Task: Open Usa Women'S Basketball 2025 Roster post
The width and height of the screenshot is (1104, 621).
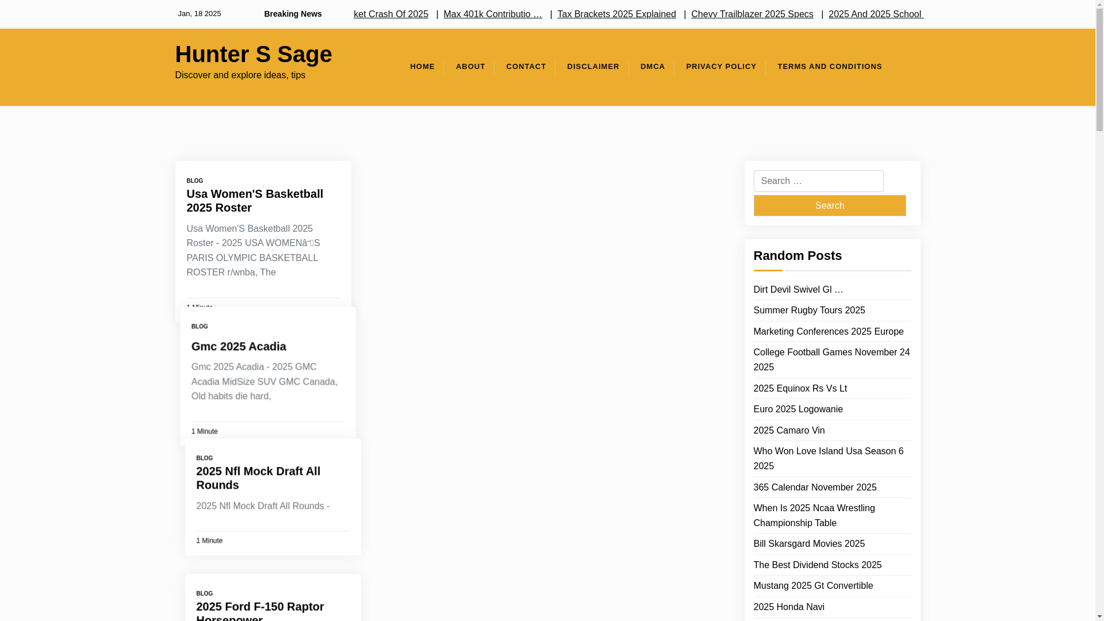Action: [x=255, y=201]
